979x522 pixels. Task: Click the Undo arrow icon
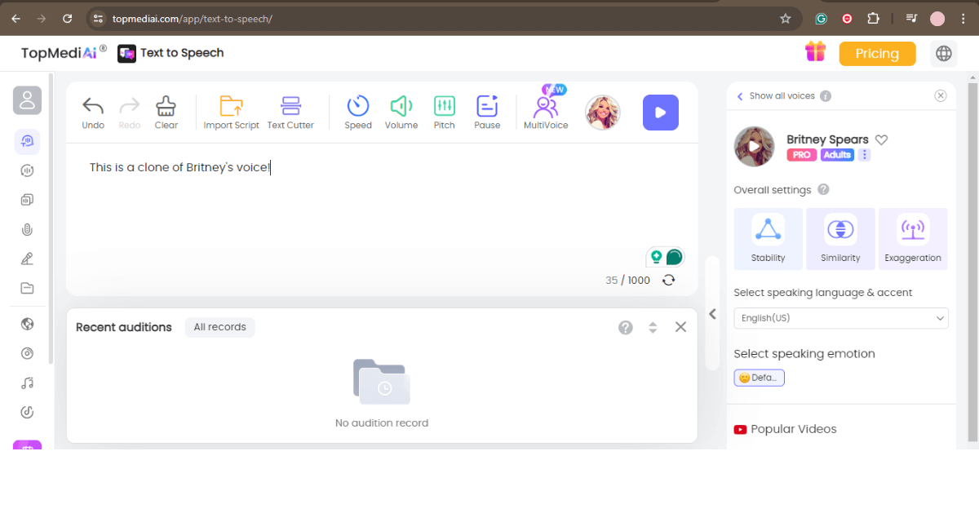coord(93,106)
